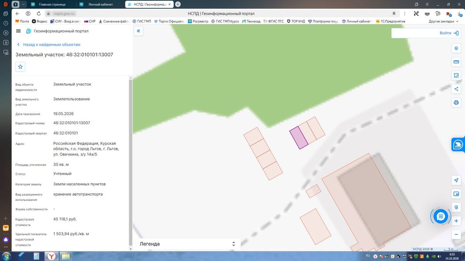Click the хранение автотранспорта value
Screen dimensions: 465x261
78,194
